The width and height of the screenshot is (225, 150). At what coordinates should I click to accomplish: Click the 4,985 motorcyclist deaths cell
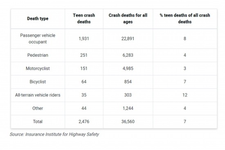tap(128, 68)
